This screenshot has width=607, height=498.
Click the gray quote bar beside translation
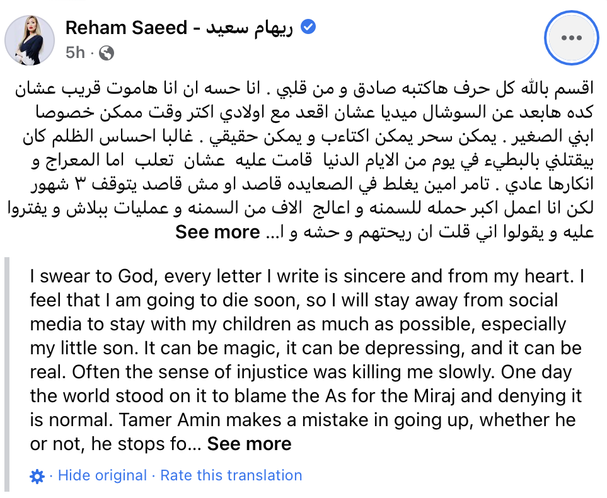[6, 374]
